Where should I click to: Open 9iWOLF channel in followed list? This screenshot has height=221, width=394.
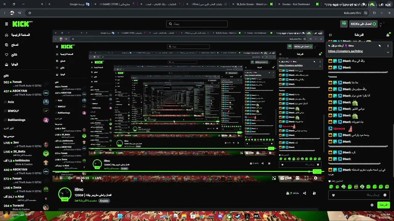(x=26, y=111)
